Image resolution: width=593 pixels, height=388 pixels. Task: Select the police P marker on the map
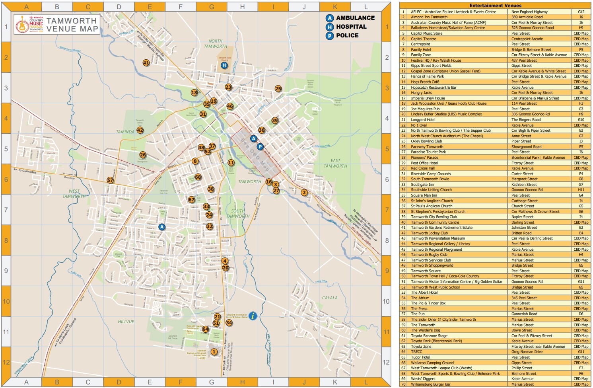pyautogui.click(x=260, y=147)
